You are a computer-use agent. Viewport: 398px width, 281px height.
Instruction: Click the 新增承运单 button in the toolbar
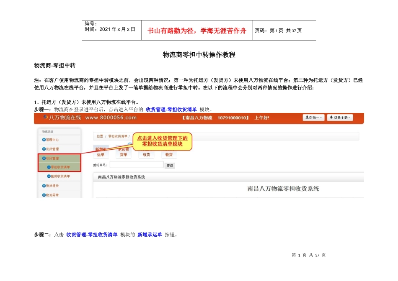click(101, 152)
